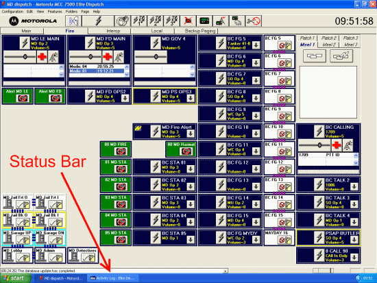
Task: Toggle the MD Lobby door control
Action: 18,256
